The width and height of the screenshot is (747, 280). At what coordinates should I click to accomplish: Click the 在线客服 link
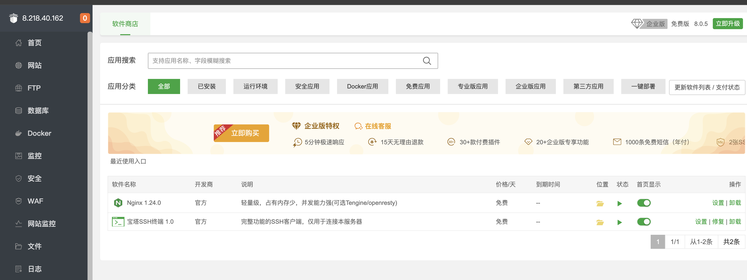(378, 126)
